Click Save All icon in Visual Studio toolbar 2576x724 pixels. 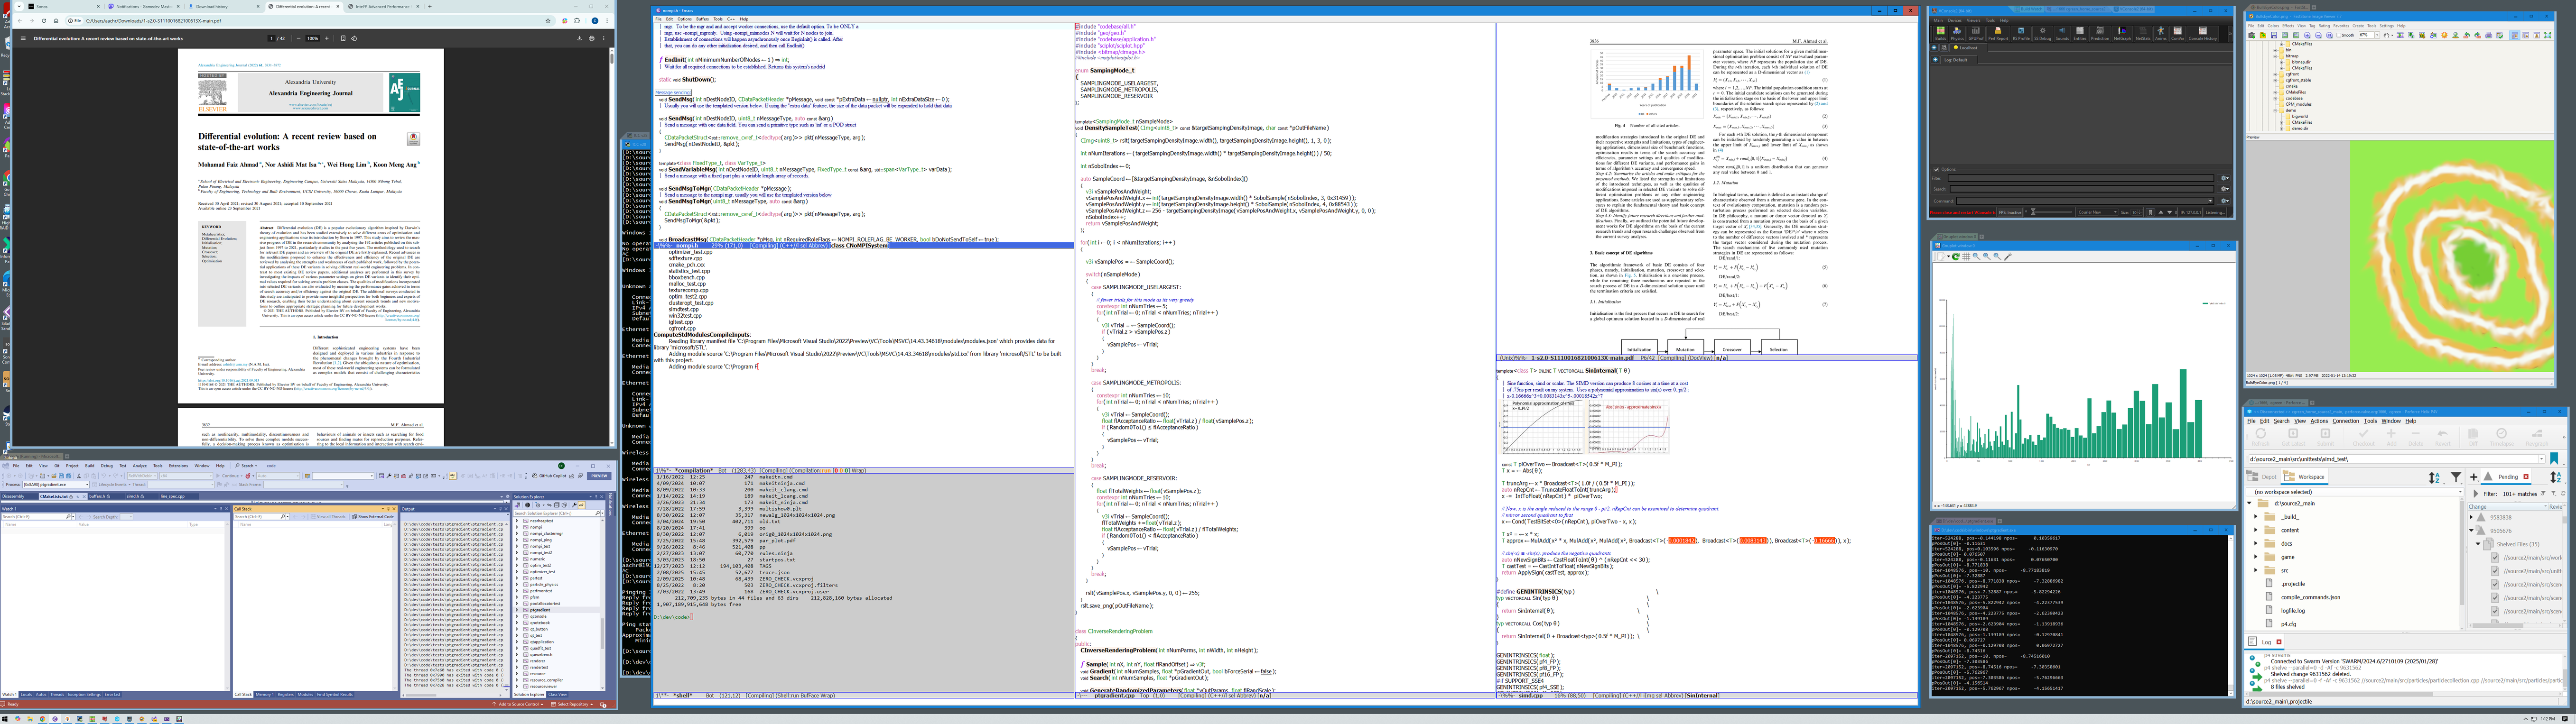point(69,477)
